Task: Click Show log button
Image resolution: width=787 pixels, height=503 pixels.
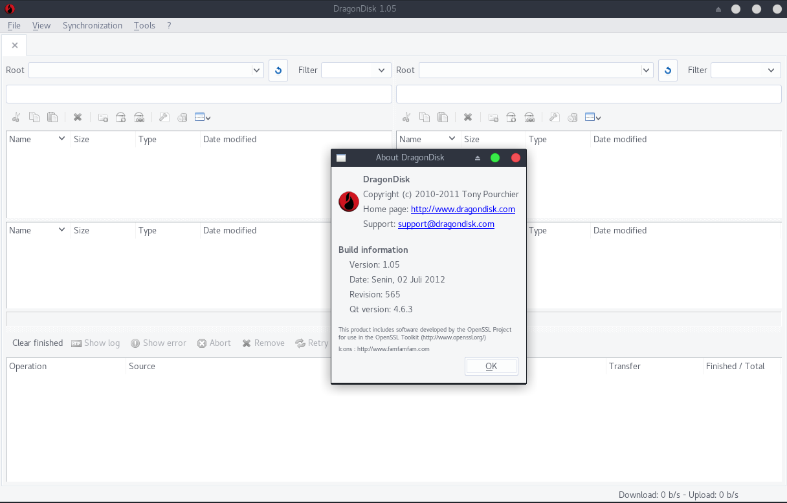Action: pyautogui.click(x=96, y=343)
